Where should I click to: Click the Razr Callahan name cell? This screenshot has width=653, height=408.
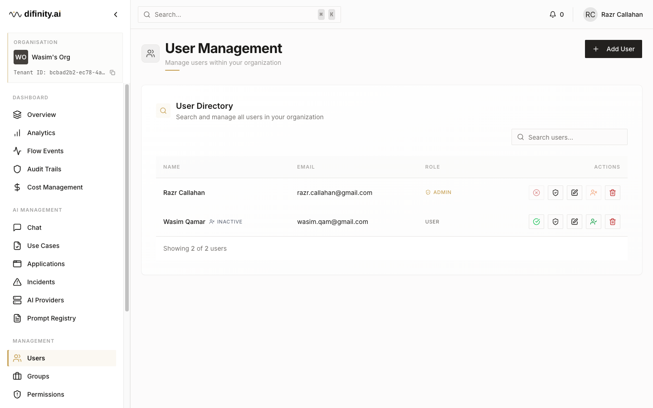[184, 193]
